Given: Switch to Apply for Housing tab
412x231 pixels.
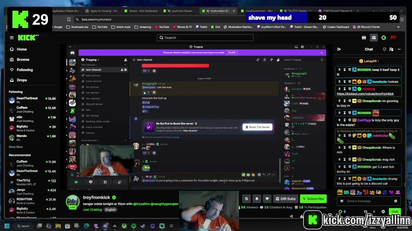Looking at the screenshot, I should [x=102, y=11].
